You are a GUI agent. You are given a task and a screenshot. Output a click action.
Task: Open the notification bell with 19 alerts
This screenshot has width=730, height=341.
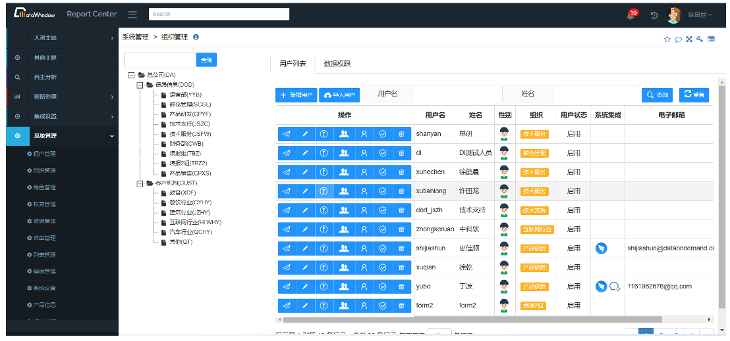point(631,16)
